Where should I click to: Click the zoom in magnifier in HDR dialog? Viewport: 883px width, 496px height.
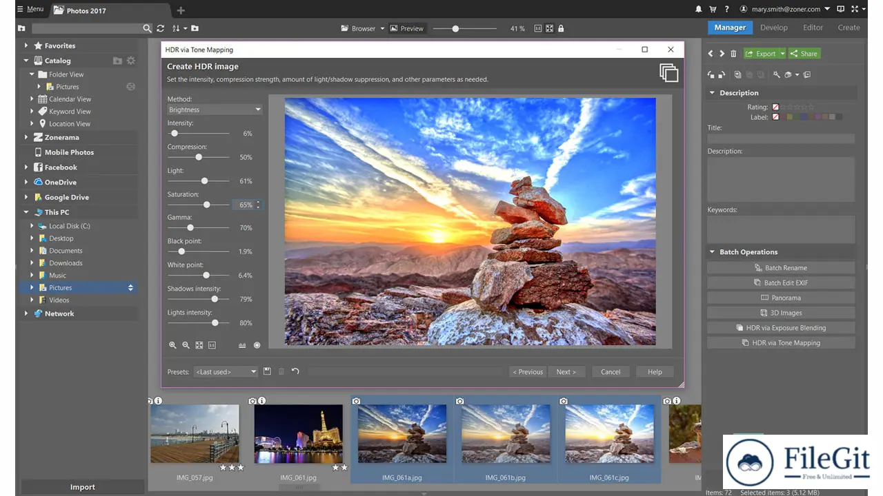172,345
